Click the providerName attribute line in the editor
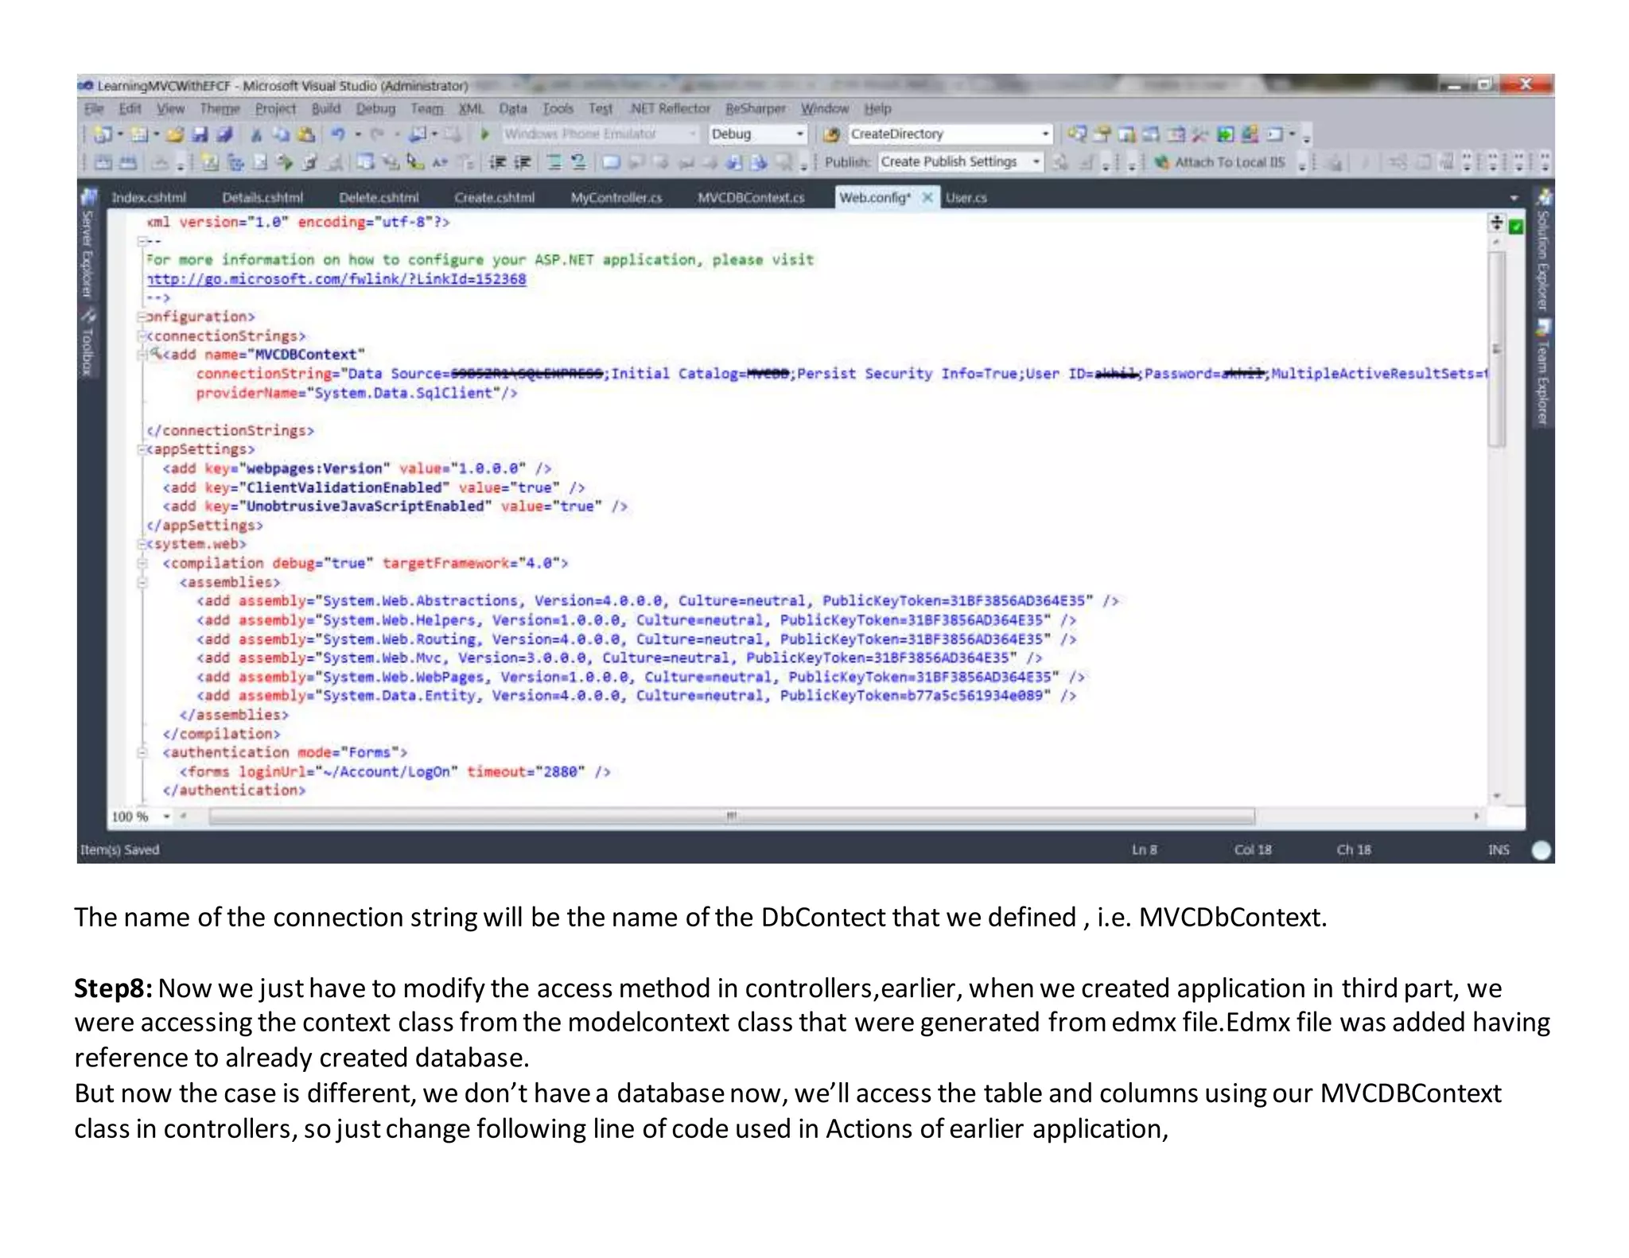This screenshot has height=1258, width=1629. pos(356,394)
